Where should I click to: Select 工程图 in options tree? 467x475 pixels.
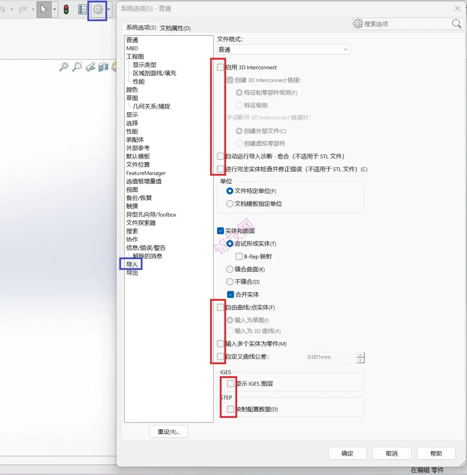point(135,56)
